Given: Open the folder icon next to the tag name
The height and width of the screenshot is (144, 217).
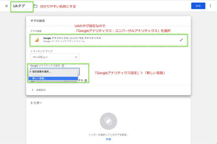Looking at the screenshot, I should [x=36, y=6].
